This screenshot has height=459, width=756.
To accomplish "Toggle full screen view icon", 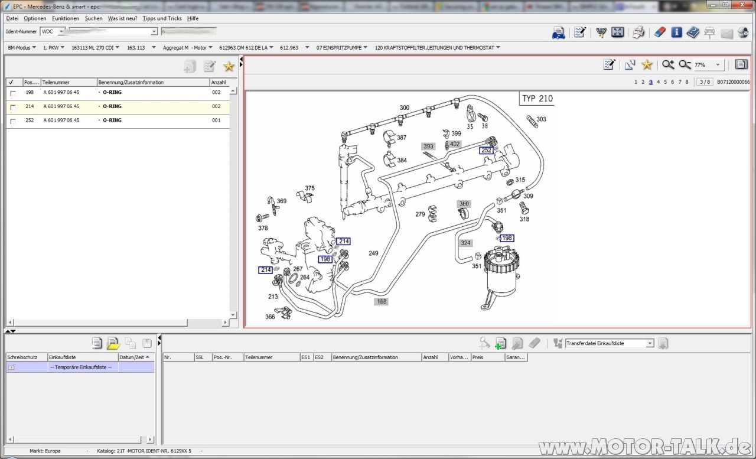I will pyautogui.click(x=617, y=32).
